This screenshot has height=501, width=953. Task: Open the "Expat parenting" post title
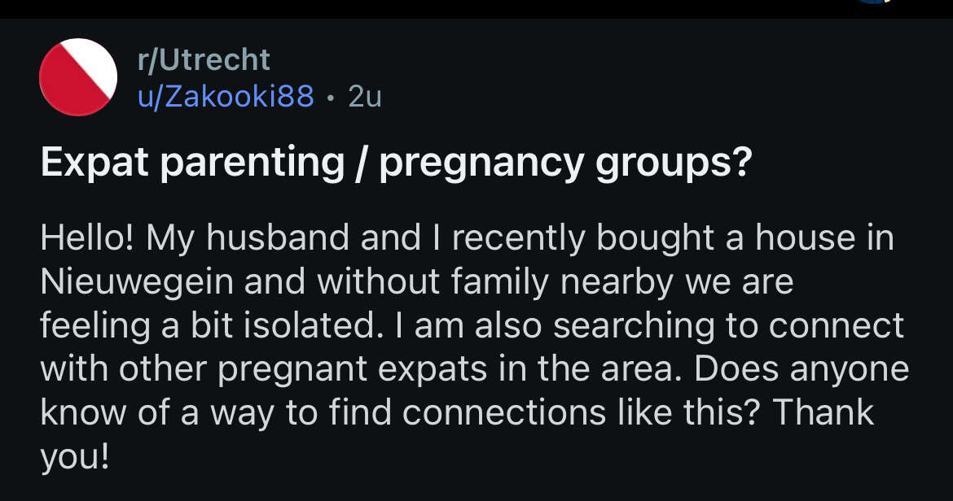coord(192,163)
